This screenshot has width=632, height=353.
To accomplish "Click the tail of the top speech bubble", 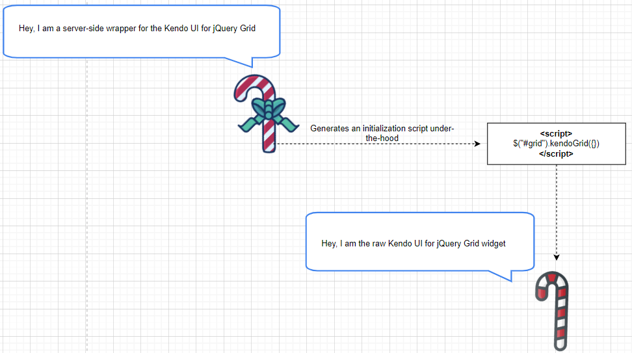I will pos(243,62).
